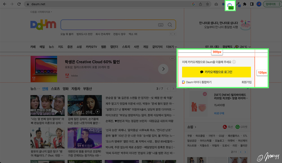Open the Creative Cloud 60% 할인 ad

pyautogui.click(x=92, y=62)
